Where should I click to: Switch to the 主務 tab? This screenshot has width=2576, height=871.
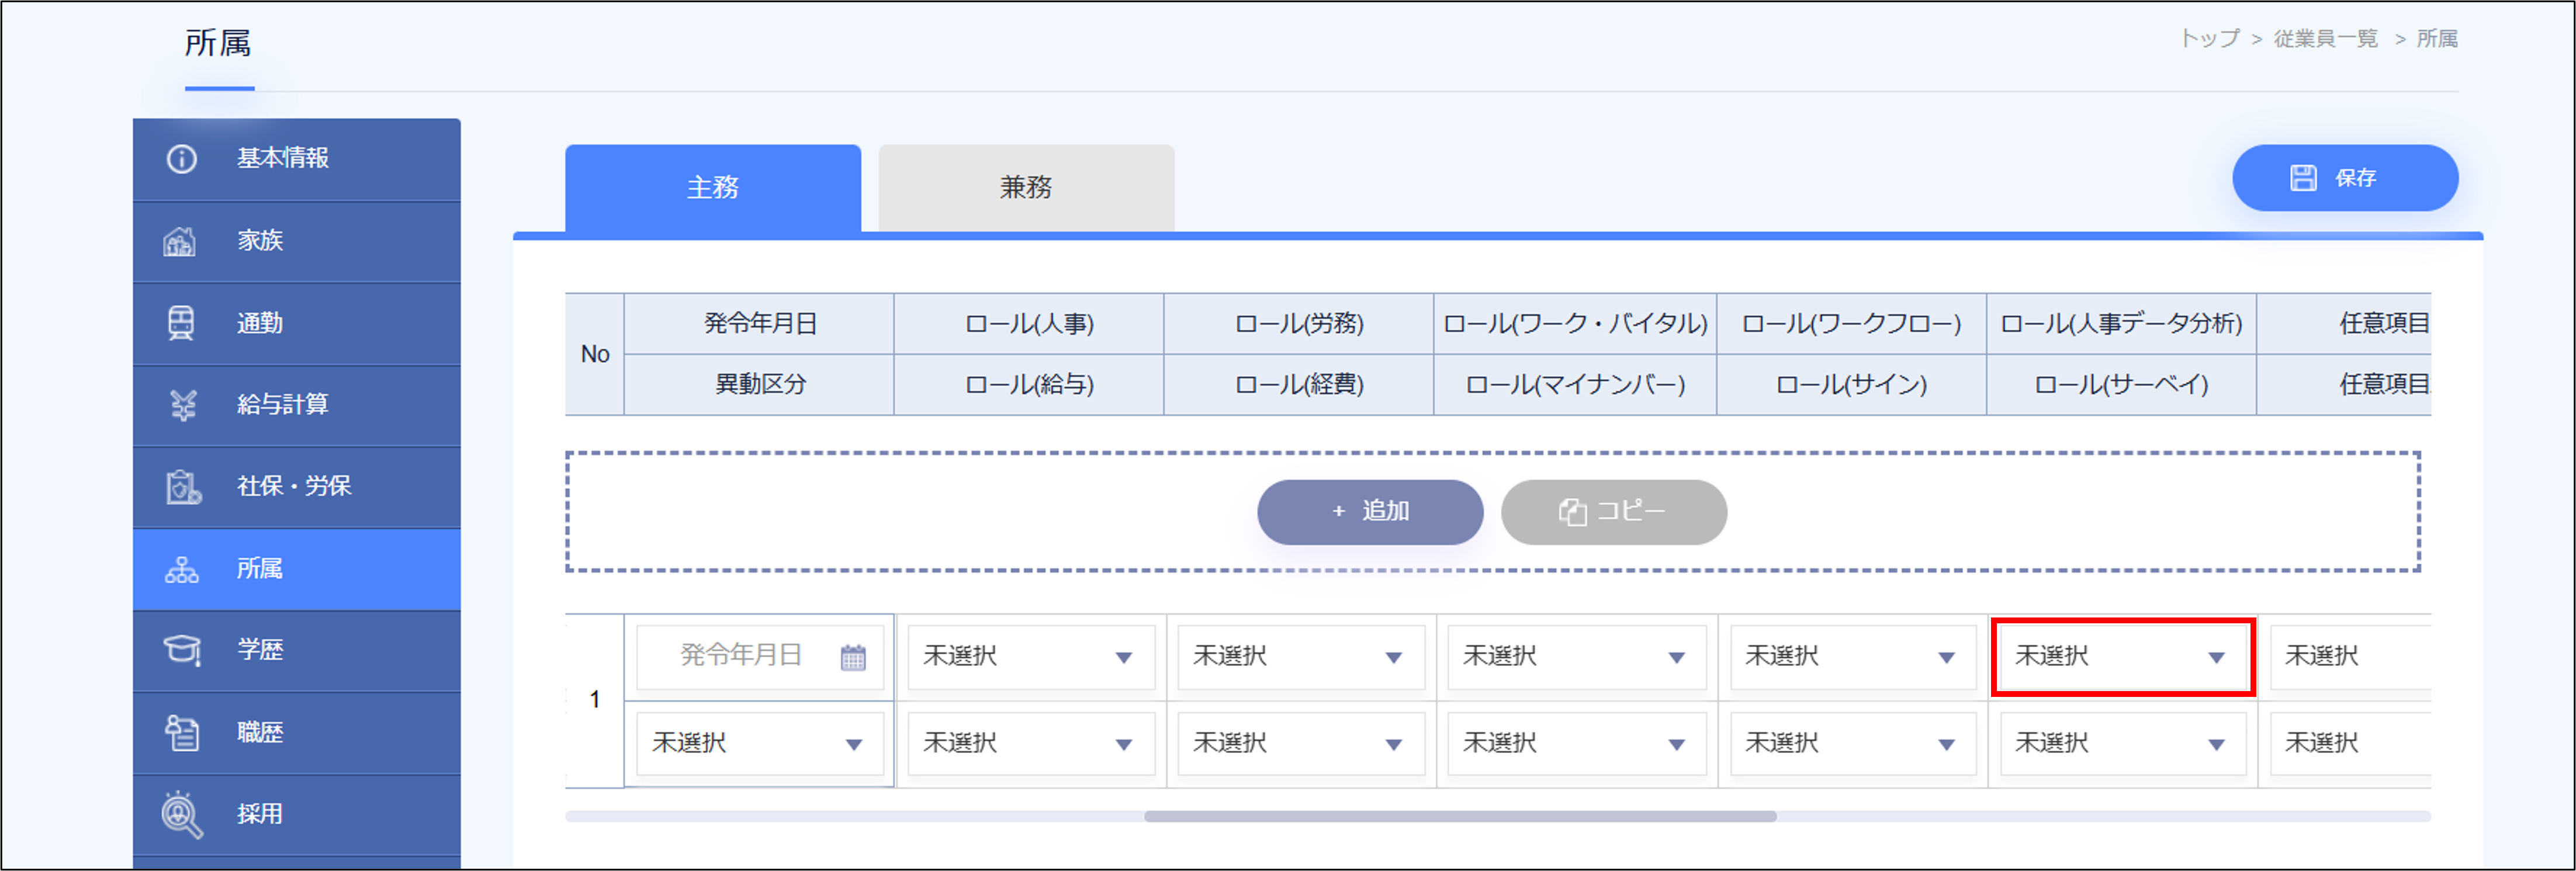click(713, 188)
